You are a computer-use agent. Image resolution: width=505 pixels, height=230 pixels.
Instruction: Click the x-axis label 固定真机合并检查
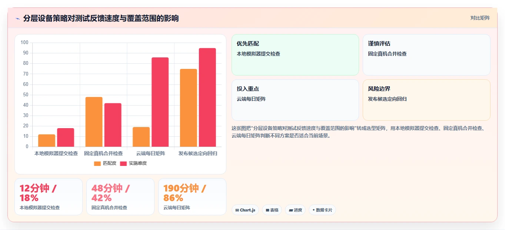pos(103,153)
